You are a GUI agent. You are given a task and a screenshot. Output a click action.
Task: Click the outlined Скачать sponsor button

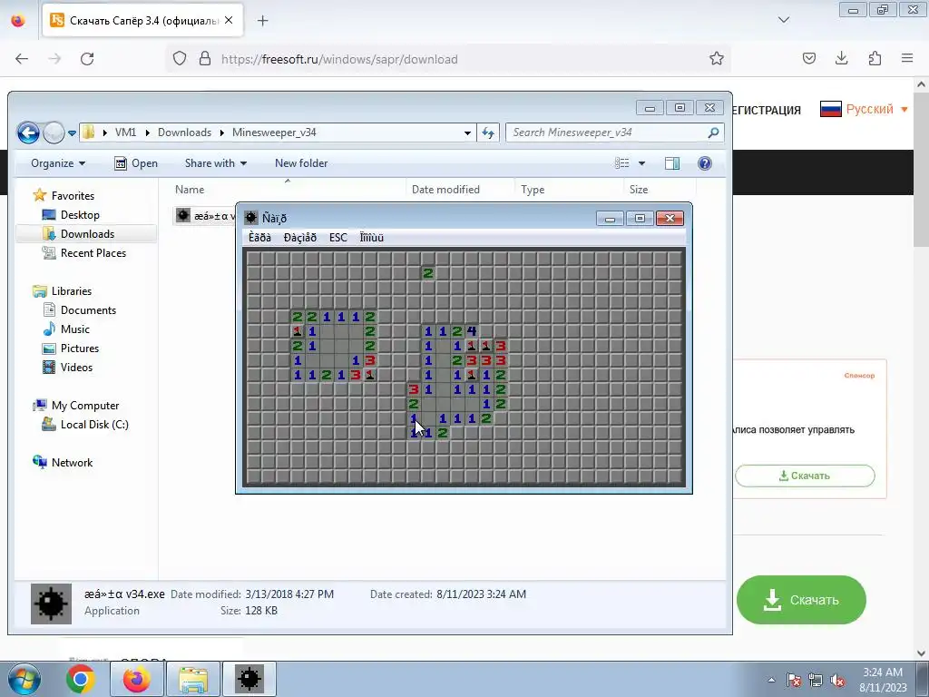(x=805, y=476)
